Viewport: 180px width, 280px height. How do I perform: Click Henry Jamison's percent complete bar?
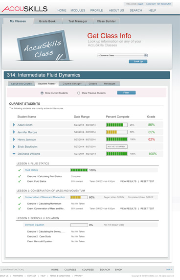click(x=117, y=140)
